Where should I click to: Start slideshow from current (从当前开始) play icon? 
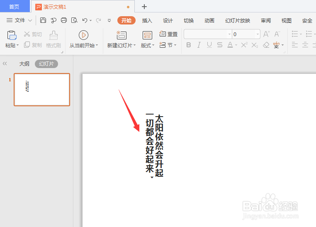coord(83,35)
